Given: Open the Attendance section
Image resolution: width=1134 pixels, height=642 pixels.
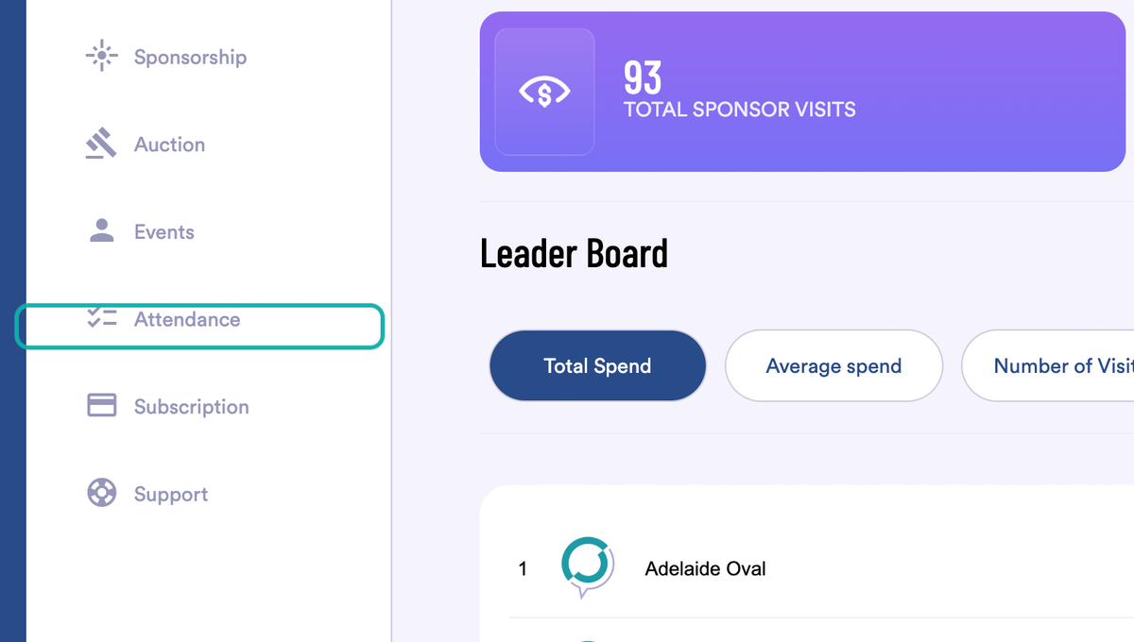Looking at the screenshot, I should [x=186, y=319].
